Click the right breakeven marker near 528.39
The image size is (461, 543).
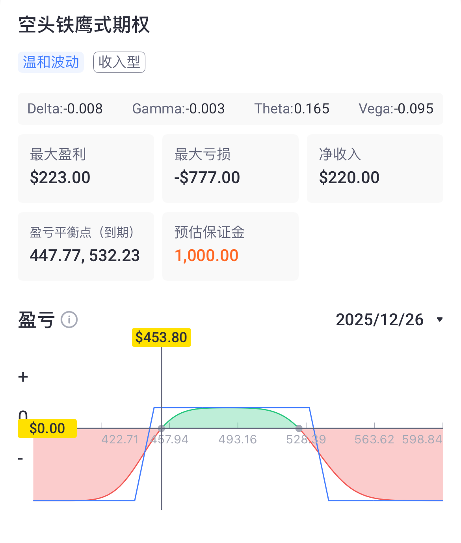pos(299,428)
